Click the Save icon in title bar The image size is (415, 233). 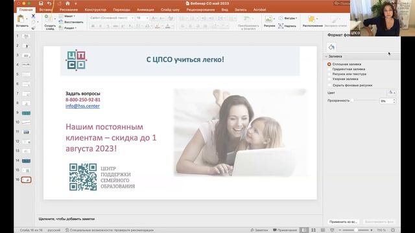tap(41, 3)
